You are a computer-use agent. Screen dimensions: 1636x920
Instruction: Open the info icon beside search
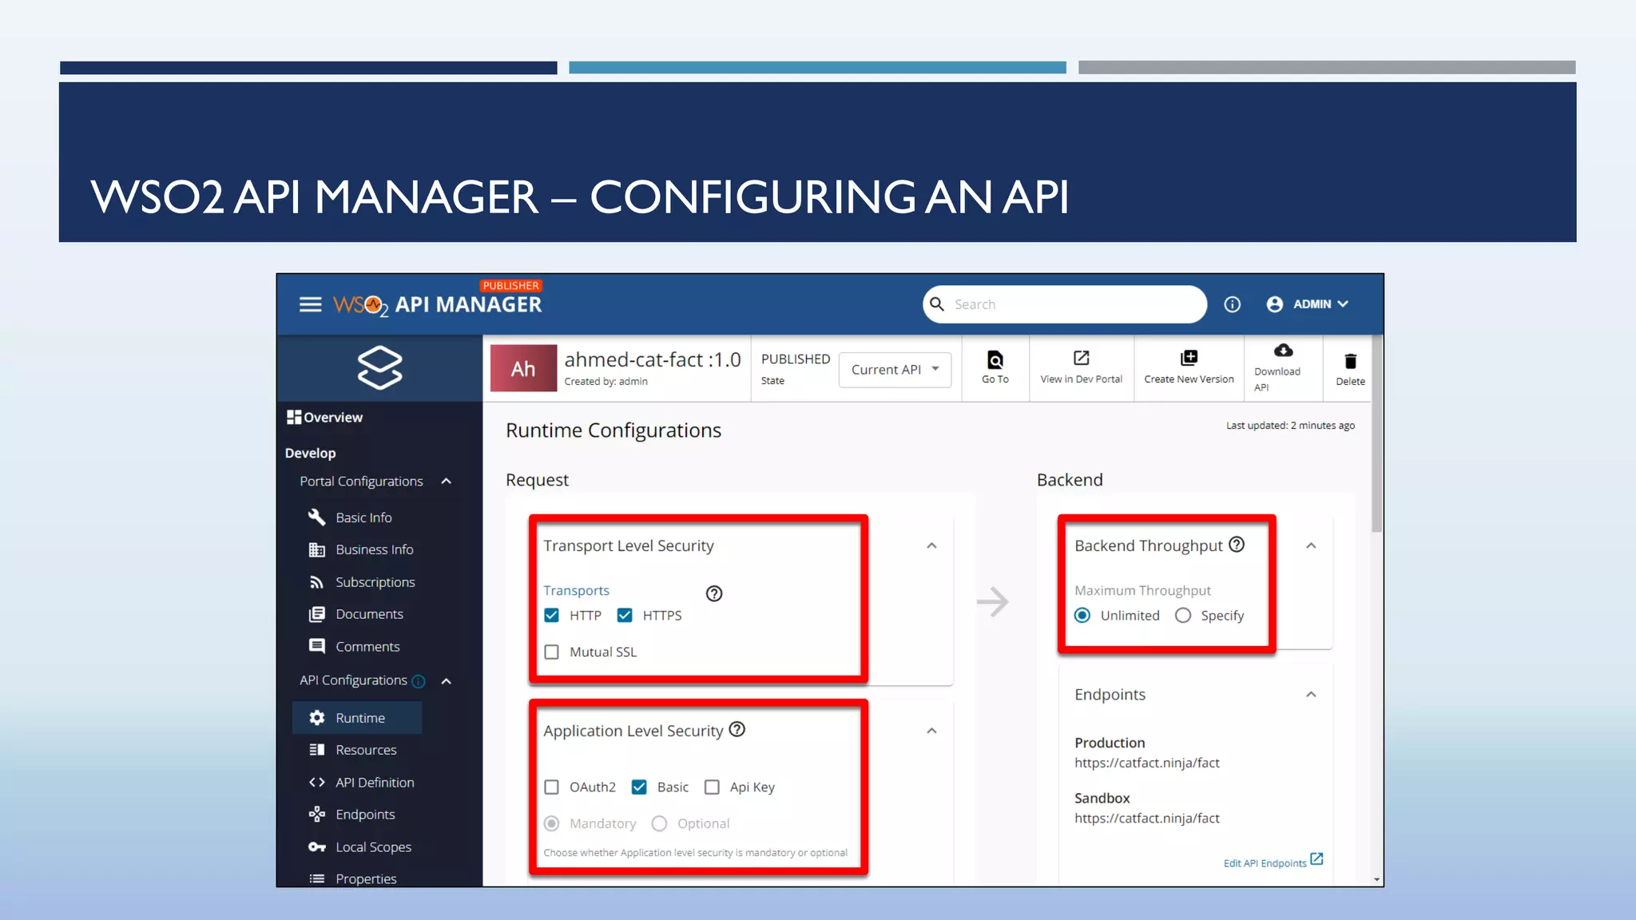click(1232, 304)
